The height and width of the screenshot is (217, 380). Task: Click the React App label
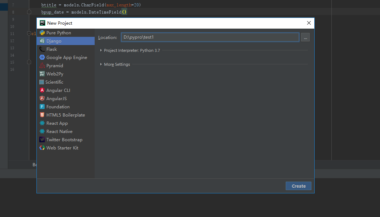coord(57,123)
